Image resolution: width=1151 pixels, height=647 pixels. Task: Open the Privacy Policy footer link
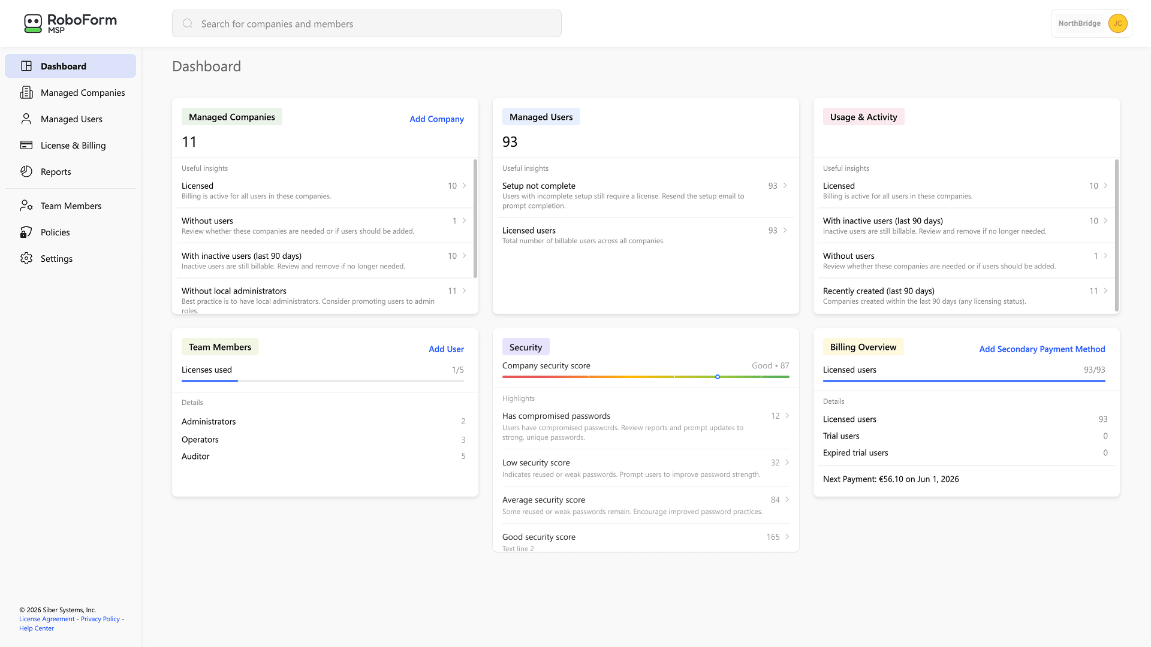tap(100, 619)
